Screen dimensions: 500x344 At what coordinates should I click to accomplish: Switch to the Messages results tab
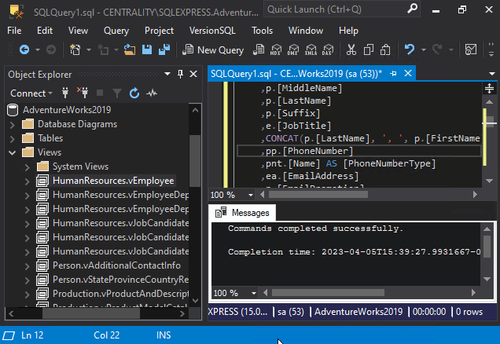pyautogui.click(x=242, y=213)
